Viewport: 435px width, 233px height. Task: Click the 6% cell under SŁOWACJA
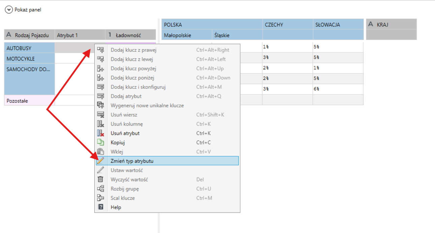338,89
